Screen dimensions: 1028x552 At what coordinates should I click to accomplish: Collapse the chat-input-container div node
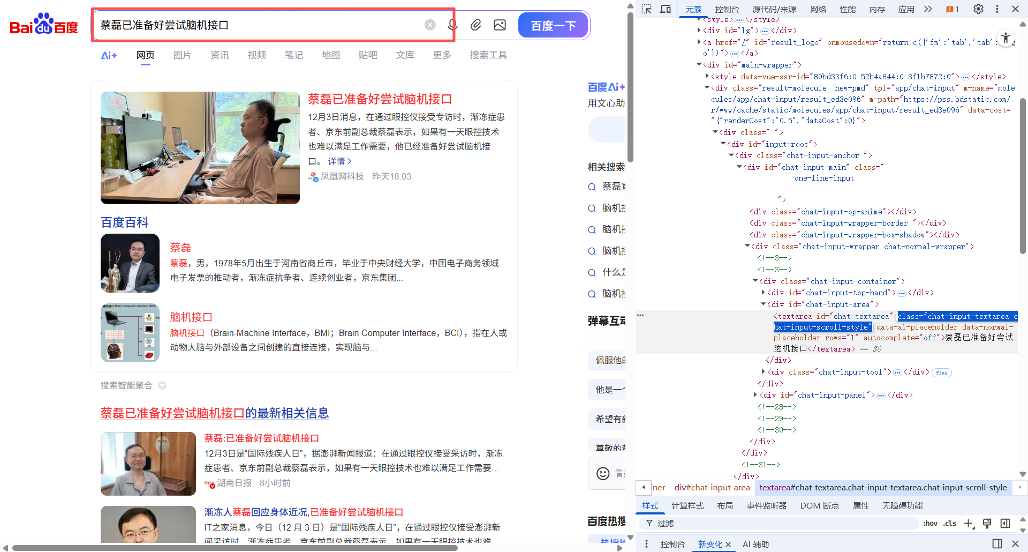click(755, 281)
